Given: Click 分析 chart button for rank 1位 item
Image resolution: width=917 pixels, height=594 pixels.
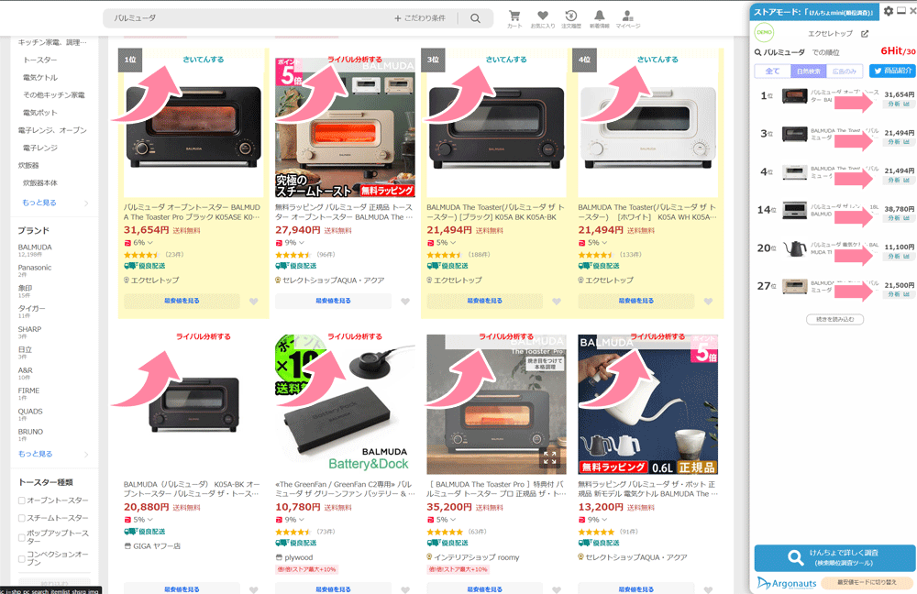Looking at the screenshot, I should tap(899, 104).
